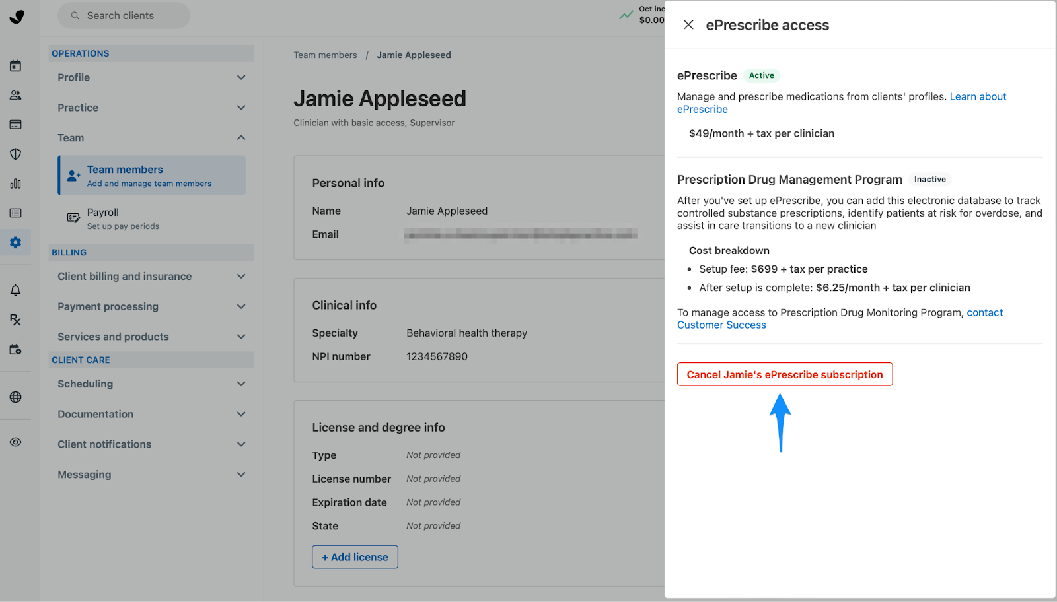Click the Add license button
Viewport: 1057px width, 602px height.
(355, 557)
